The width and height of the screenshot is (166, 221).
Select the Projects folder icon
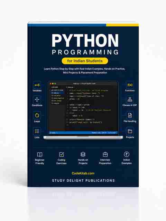[x=130, y=131]
